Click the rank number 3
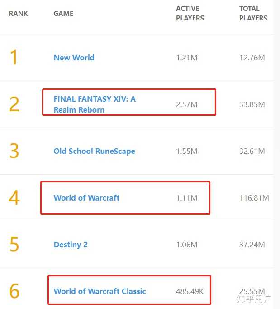 coord(14,151)
